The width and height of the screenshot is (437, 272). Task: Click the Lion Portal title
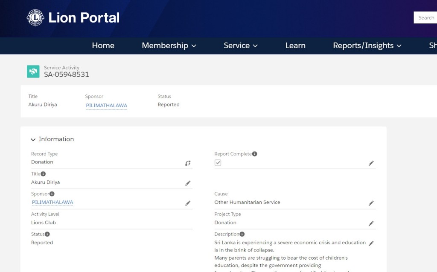[x=84, y=17]
